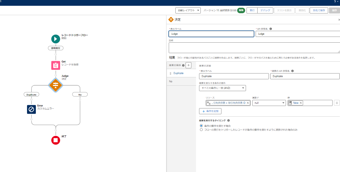This screenshot has width=340, height=172.
Task: Click info icon beside outcome order
Action: 183,65
